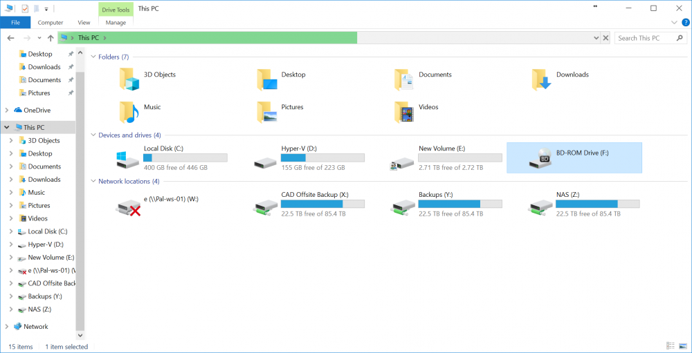The image size is (692, 353).
Task: Open the Videos folder icon in Folders
Action: pos(404,112)
